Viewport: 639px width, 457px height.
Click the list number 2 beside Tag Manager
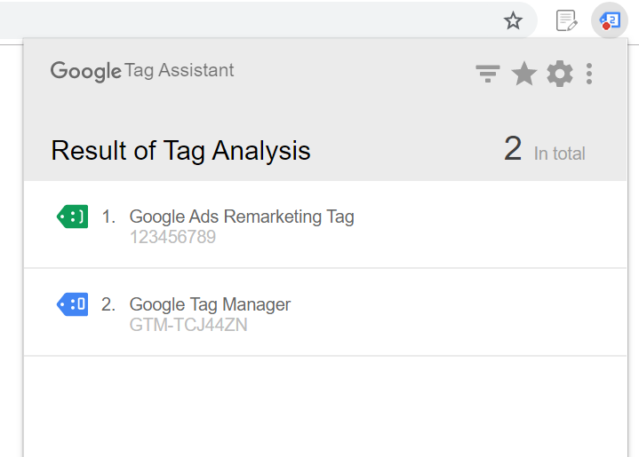[x=108, y=304]
